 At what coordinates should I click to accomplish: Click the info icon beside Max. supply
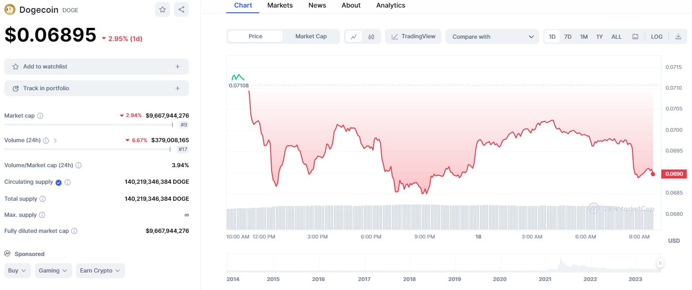tap(42, 215)
